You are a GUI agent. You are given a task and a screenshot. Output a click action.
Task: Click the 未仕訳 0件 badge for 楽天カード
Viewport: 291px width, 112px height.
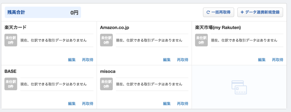(11, 40)
